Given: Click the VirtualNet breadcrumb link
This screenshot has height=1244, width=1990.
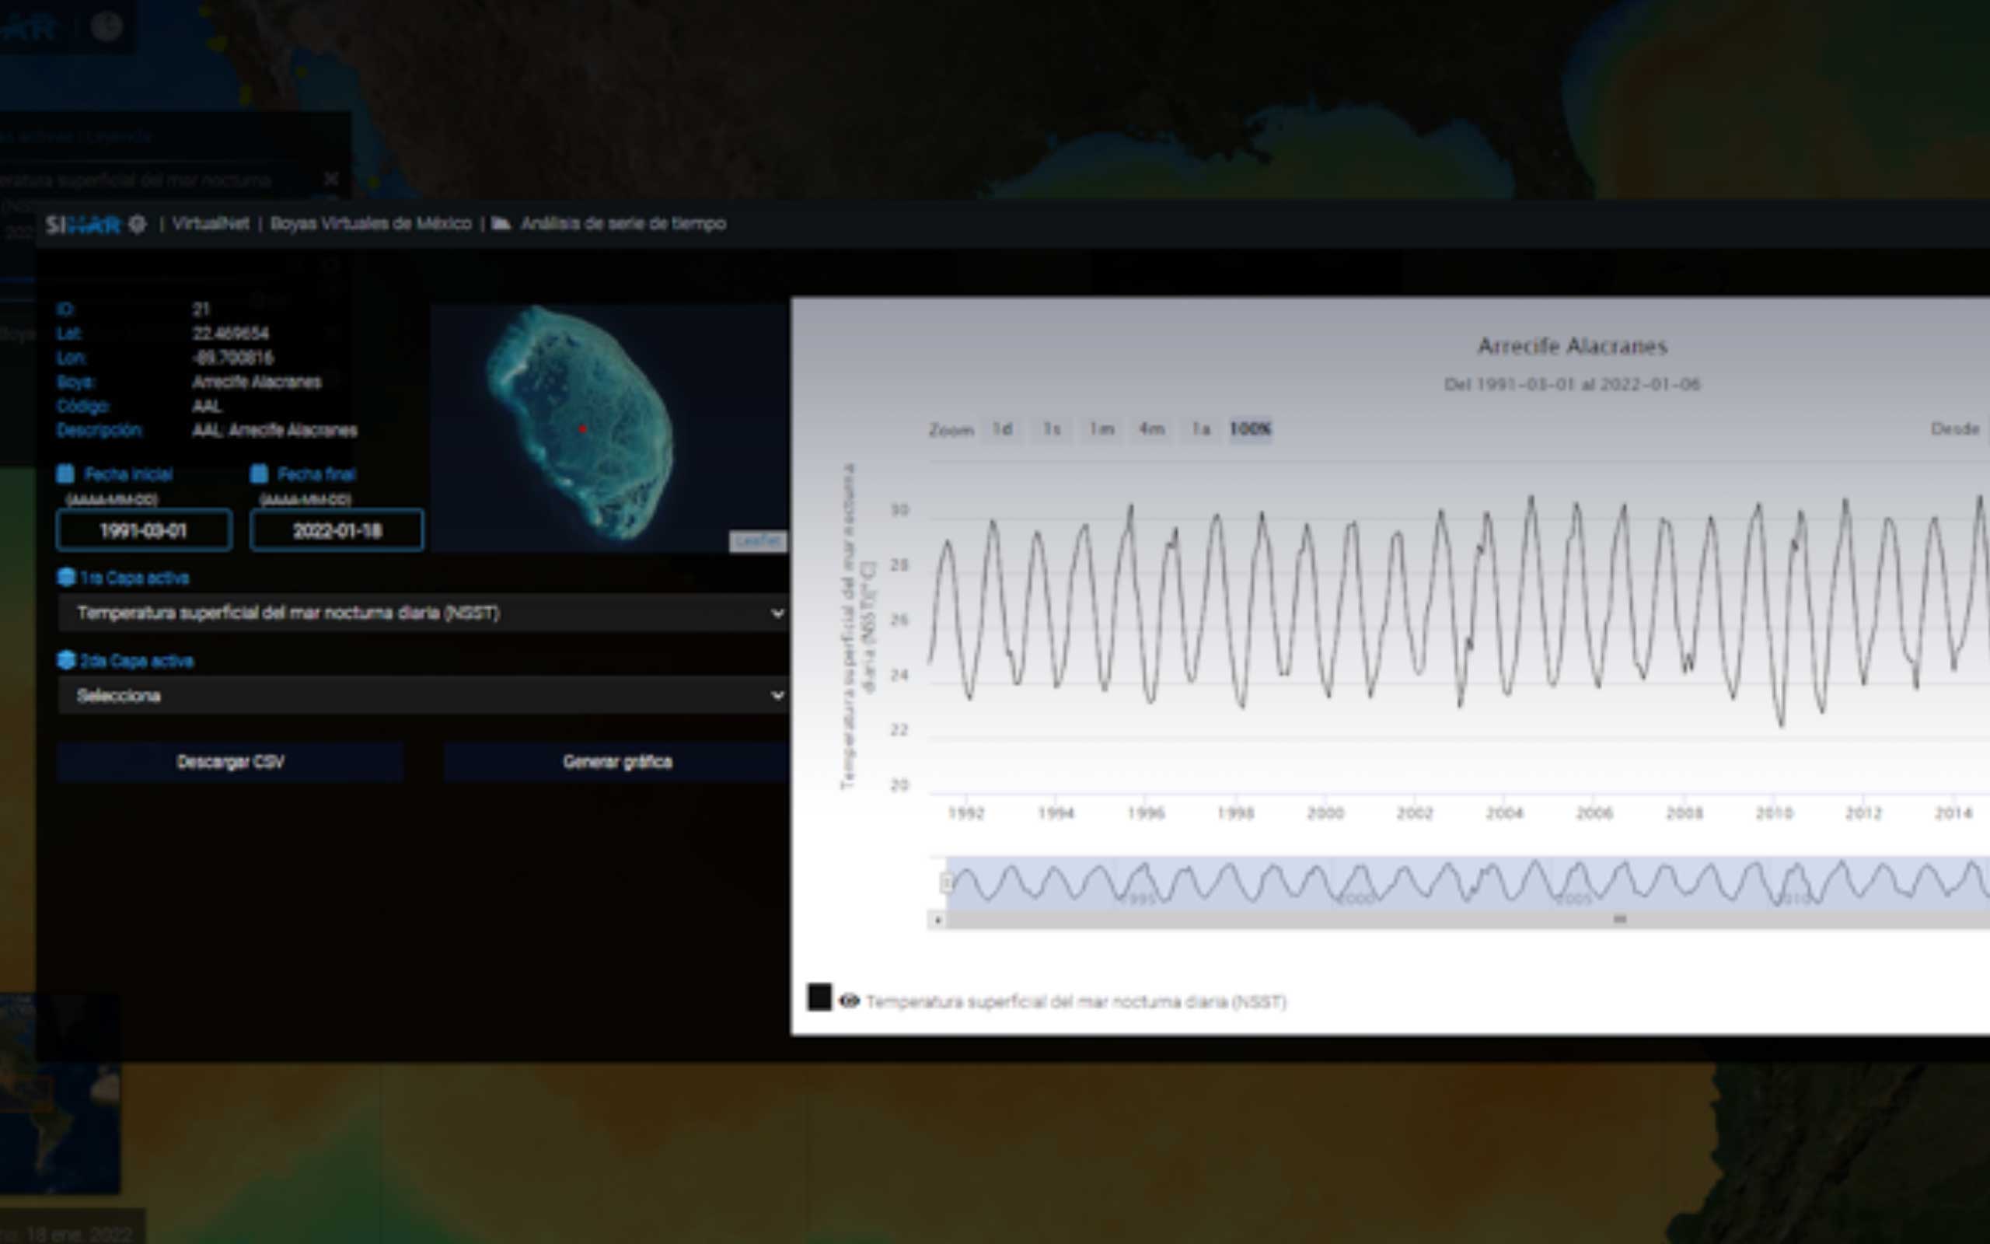Looking at the screenshot, I should coord(211,224).
